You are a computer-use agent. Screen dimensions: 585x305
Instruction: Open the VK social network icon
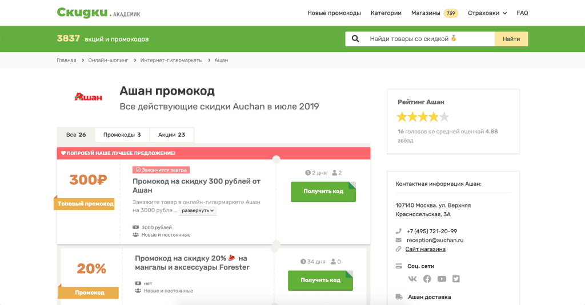[x=412, y=279]
